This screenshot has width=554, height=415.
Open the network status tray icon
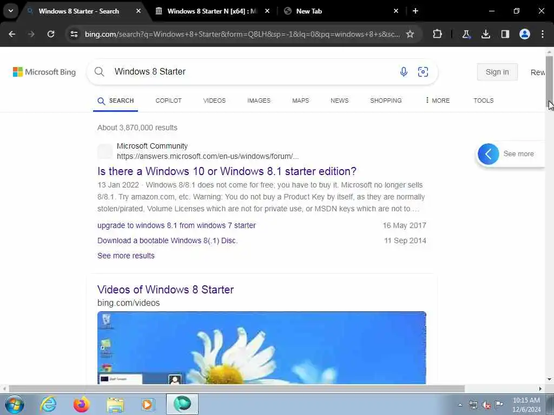tap(473, 405)
